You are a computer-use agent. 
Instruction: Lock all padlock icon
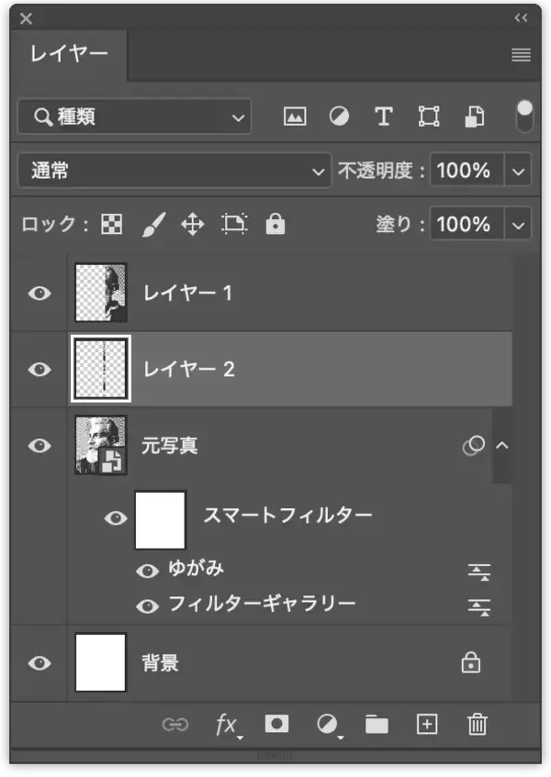275,224
